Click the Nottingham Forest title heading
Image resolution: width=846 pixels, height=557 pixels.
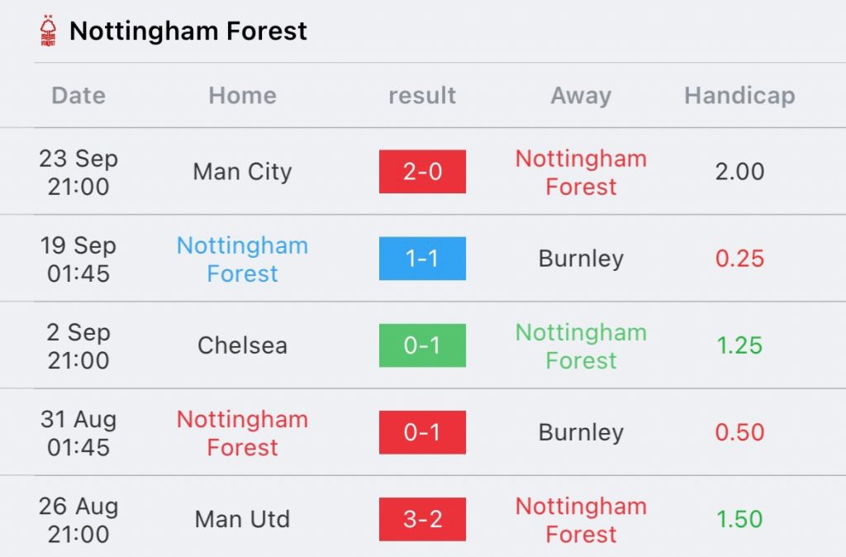(188, 31)
